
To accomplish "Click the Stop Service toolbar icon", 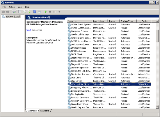I will pos(50,12).
